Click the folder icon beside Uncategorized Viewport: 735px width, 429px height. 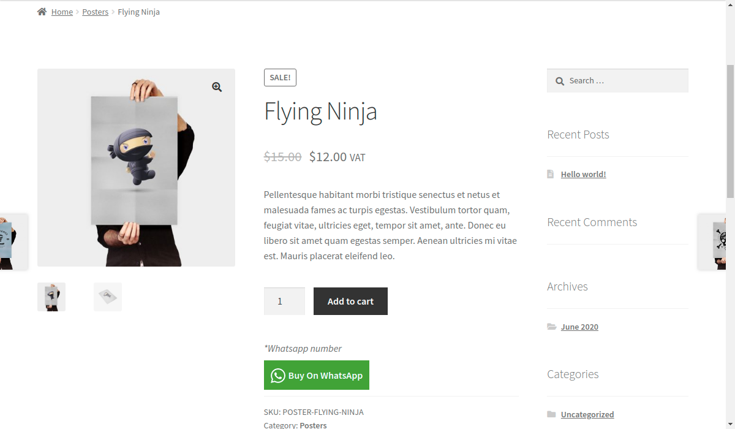click(x=551, y=414)
